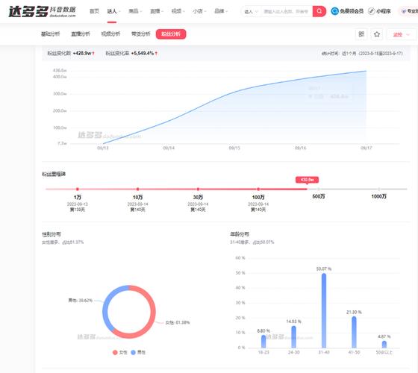418x373 pixels.
Task: Click the 500万 milestone marker dot
Action: coord(318,189)
